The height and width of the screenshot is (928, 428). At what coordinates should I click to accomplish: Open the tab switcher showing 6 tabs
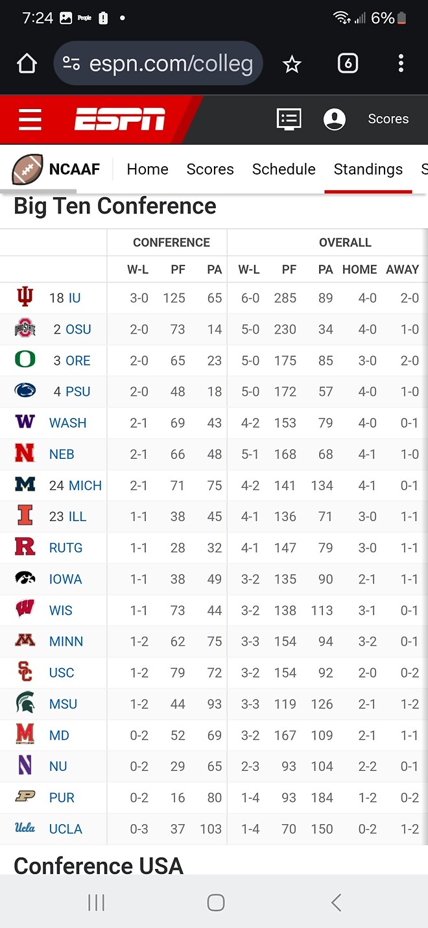(x=348, y=63)
